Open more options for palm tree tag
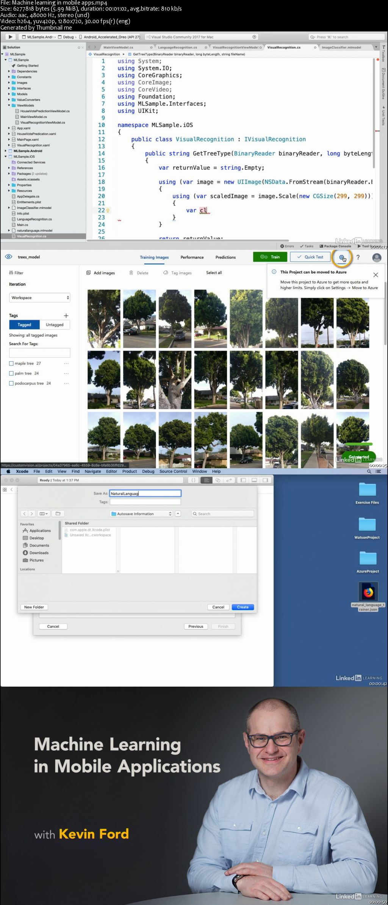Image resolution: width=388 pixels, height=905 pixels. pyautogui.click(x=66, y=373)
